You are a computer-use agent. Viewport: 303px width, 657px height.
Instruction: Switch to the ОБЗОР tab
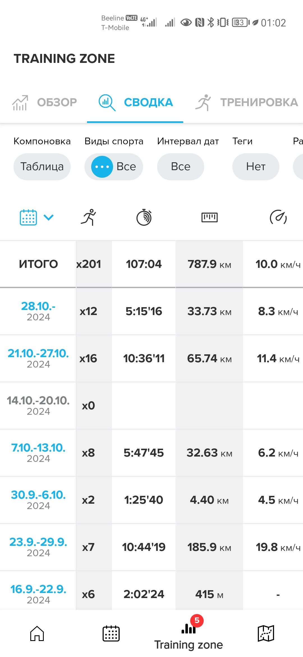pyautogui.click(x=45, y=102)
